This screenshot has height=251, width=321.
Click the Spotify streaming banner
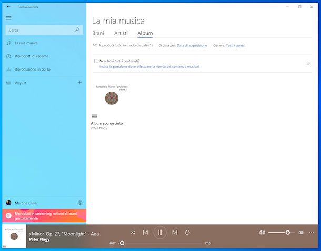click(44, 216)
